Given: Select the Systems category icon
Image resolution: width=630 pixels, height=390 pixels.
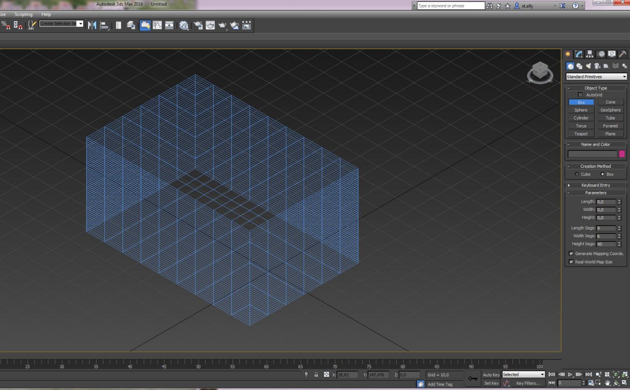Looking at the screenshot, I should (624, 66).
